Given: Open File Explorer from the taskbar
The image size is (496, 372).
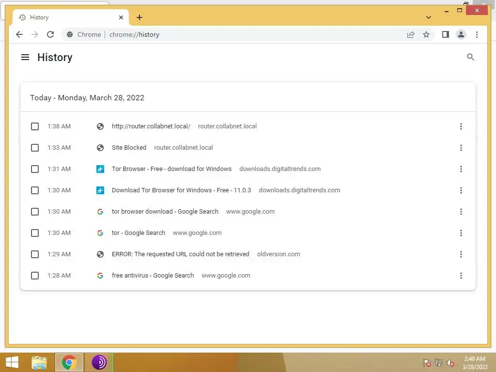Looking at the screenshot, I should click(x=39, y=362).
